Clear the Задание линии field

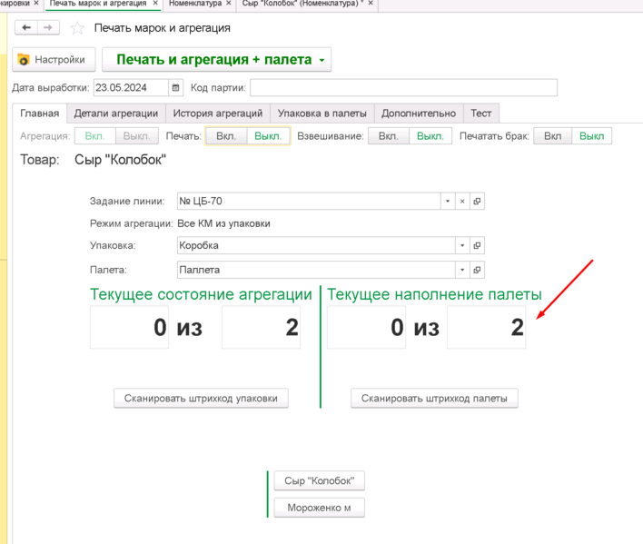[462, 202]
